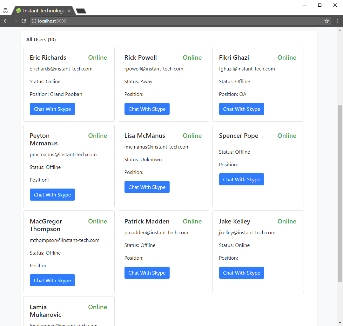The height and width of the screenshot is (326, 343).
Task: Open Chrome three-dot menu
Action: pyautogui.click(x=337, y=21)
